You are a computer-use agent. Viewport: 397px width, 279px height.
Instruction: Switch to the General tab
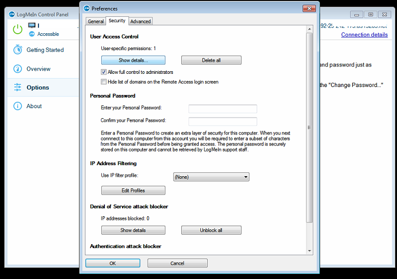[x=96, y=21]
